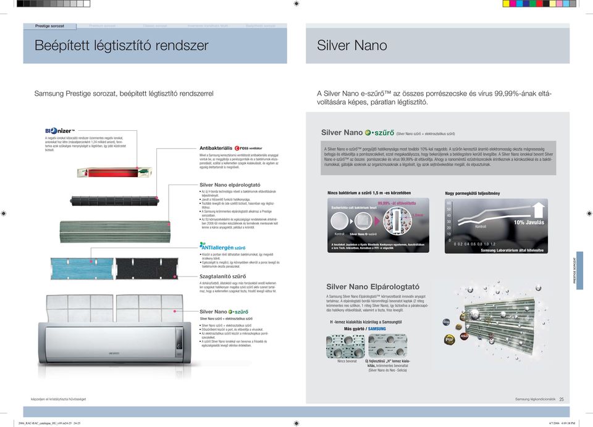The width and height of the screenshot is (593, 427).
Task: Click the page number 25
Action: (x=561, y=399)
